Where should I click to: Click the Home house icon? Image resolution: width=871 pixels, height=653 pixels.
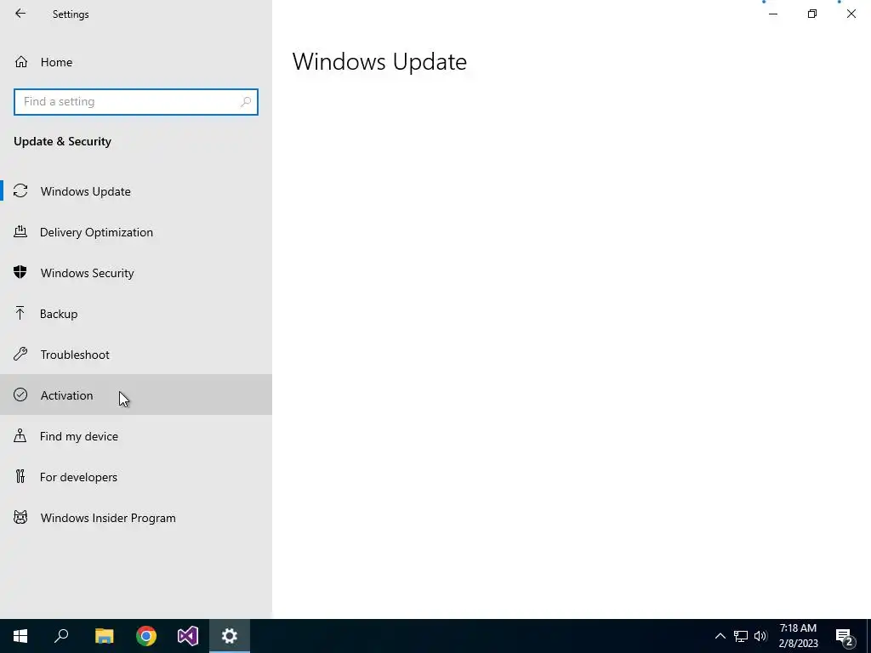21,61
